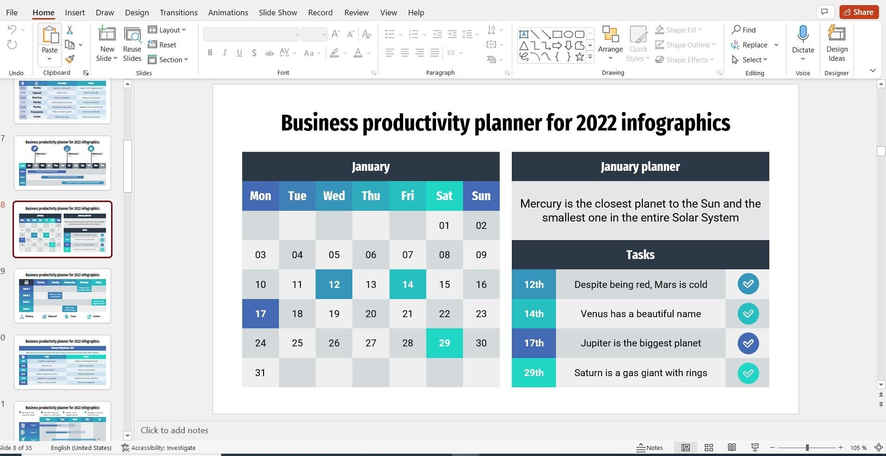This screenshot has width=886, height=456.
Task: Toggle the Notes pane
Action: 649,448
